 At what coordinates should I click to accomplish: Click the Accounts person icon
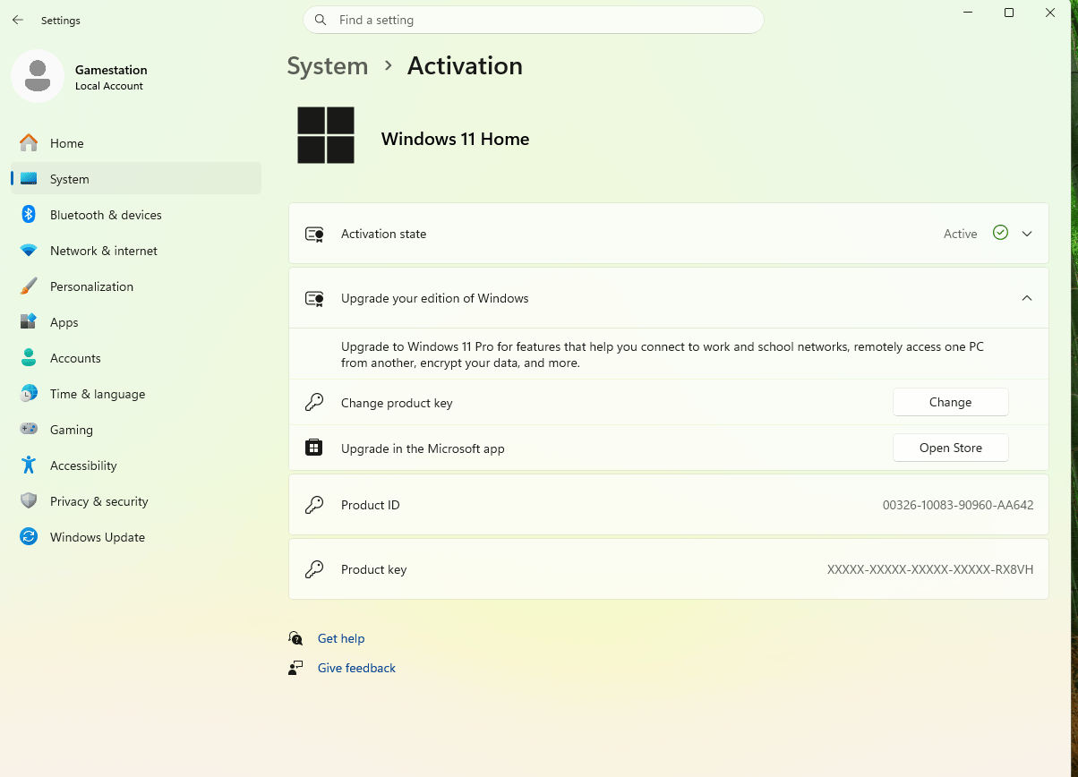point(29,358)
